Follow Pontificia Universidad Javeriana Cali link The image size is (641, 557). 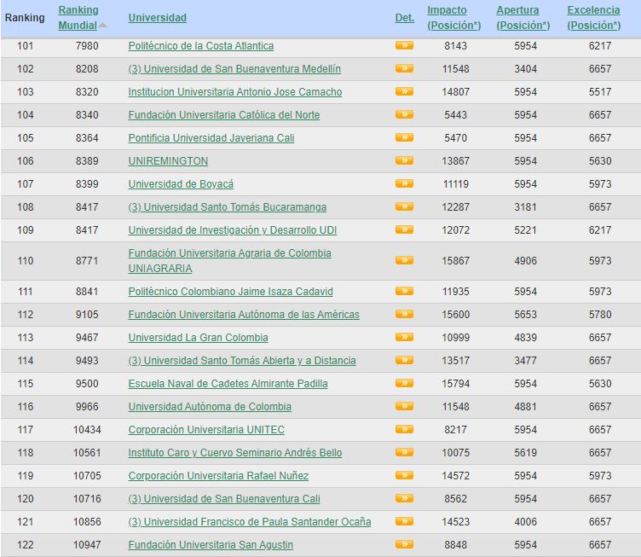211,138
